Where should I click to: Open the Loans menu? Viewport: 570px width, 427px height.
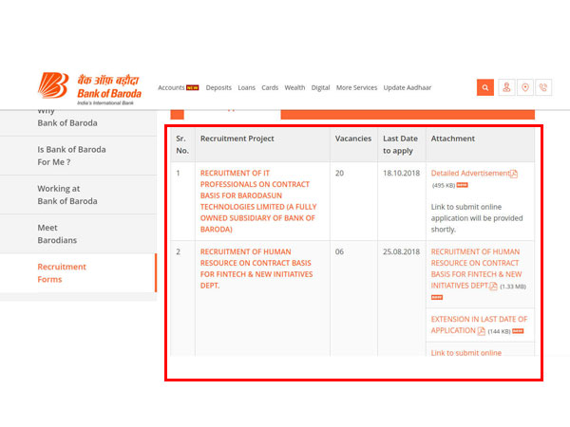click(x=246, y=87)
